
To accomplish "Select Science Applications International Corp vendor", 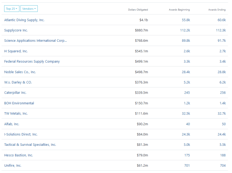I will pos(36,41).
